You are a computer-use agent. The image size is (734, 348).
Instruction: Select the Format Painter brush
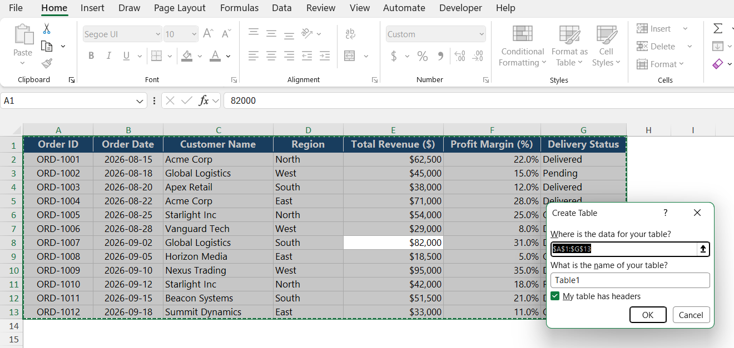[47, 63]
